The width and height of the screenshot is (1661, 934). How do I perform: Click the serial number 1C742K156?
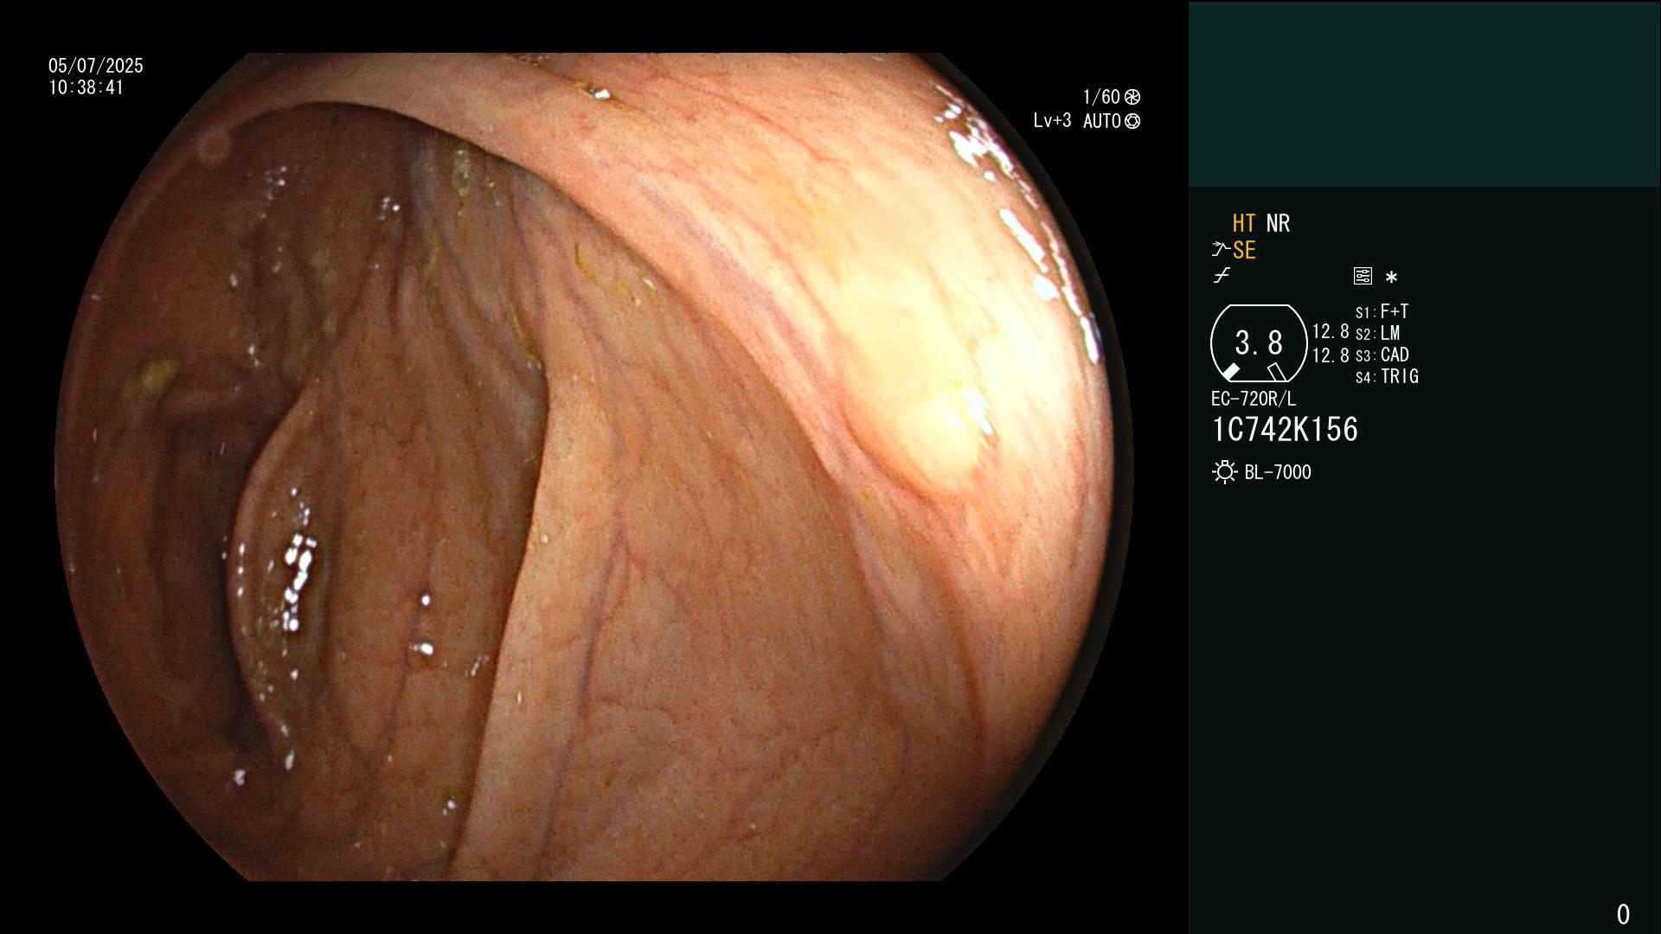coord(1285,430)
